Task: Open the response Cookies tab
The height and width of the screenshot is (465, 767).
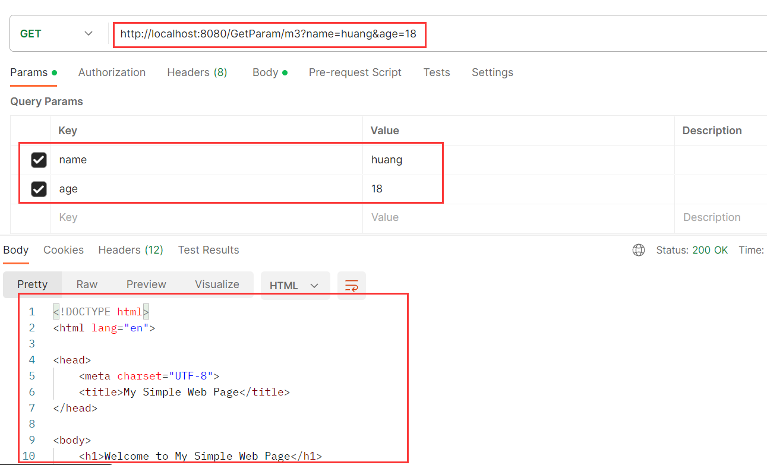Action: click(x=64, y=250)
